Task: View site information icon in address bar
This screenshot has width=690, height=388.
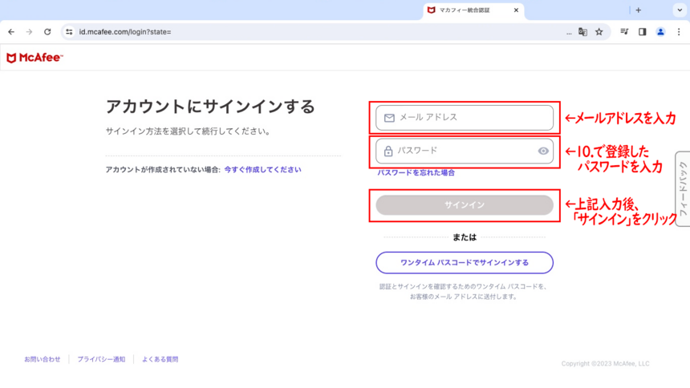Action: pos(69,32)
